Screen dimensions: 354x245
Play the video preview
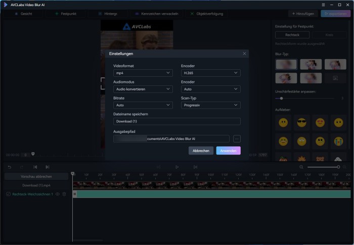177,167
